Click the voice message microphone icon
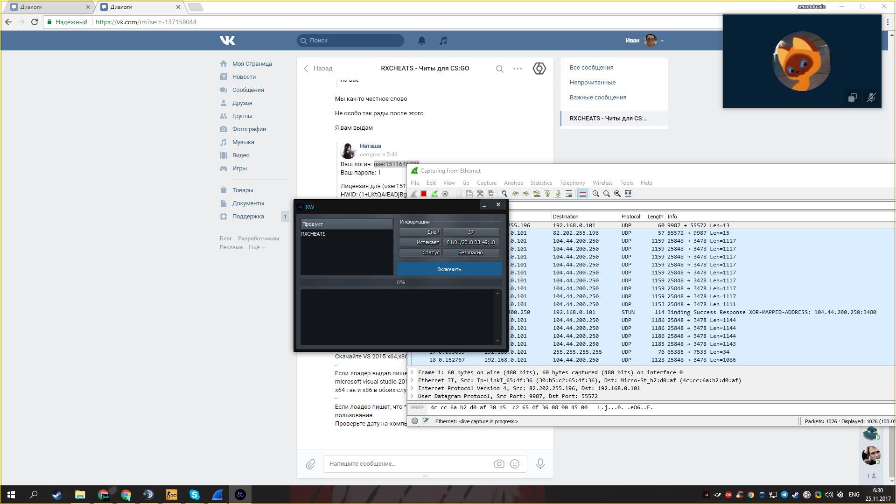The height and width of the screenshot is (504, 896). [540, 463]
